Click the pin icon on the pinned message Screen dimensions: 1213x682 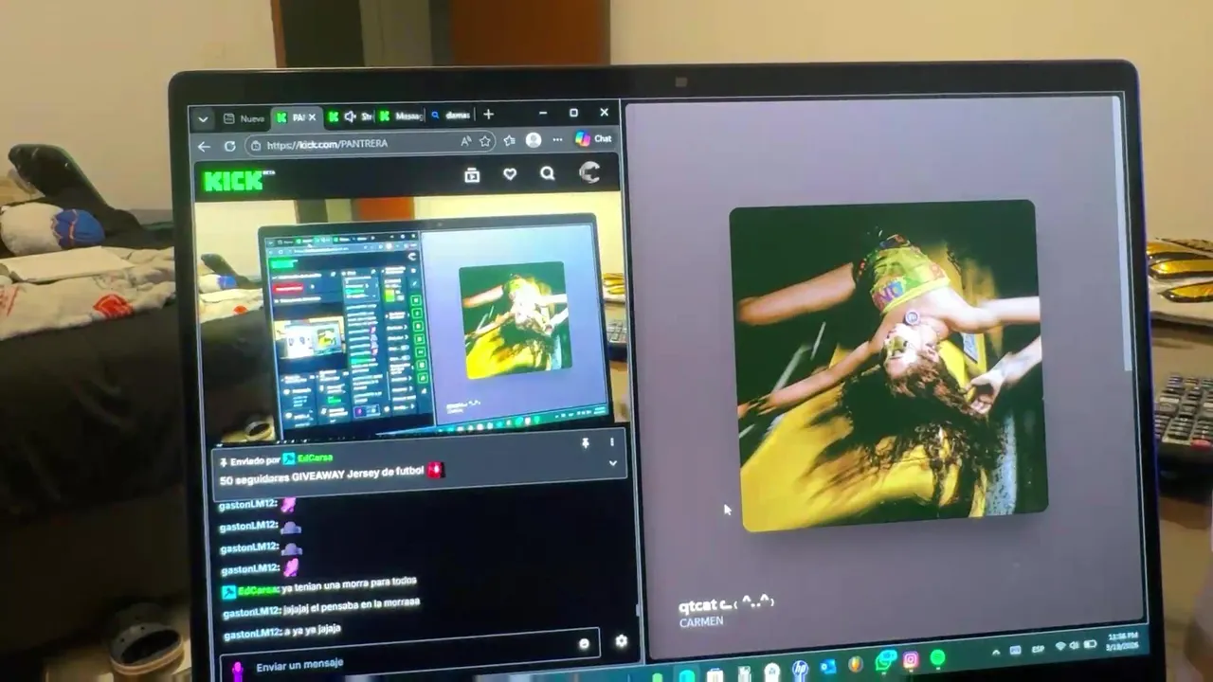tap(585, 443)
